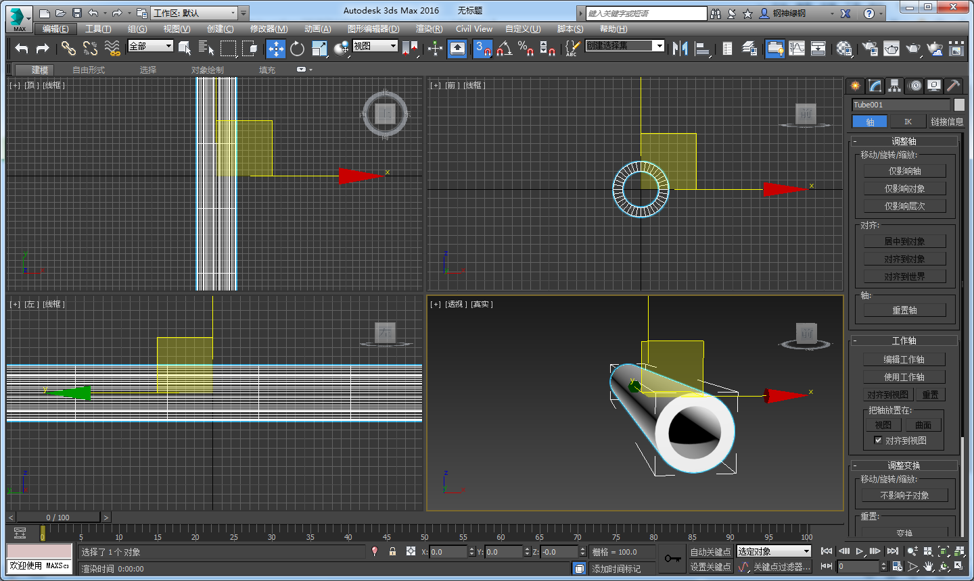Click the Play Animation button
The image size is (974, 581).
click(859, 551)
